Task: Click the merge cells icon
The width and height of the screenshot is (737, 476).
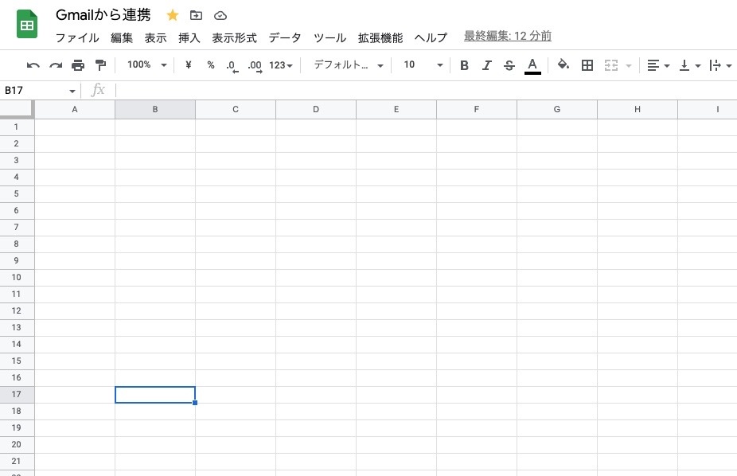Action: coord(611,65)
